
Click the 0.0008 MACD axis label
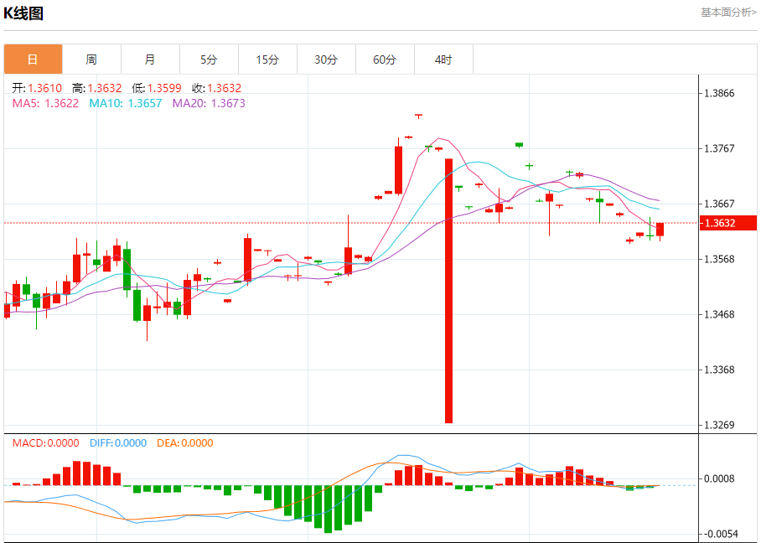719,479
